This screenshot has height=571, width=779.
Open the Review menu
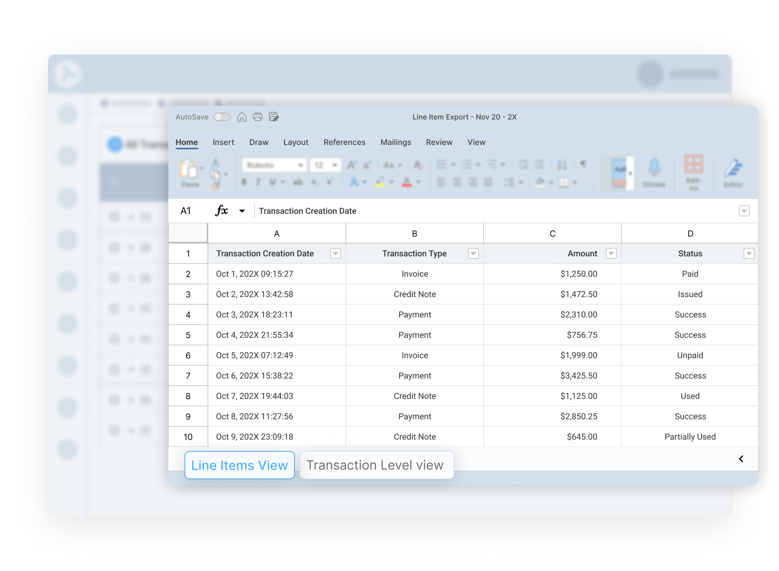(439, 142)
